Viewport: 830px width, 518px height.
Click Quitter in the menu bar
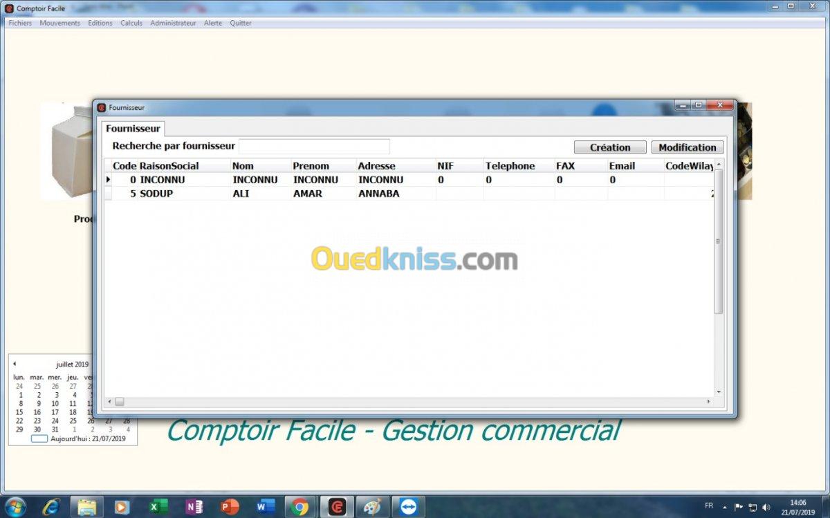241,23
